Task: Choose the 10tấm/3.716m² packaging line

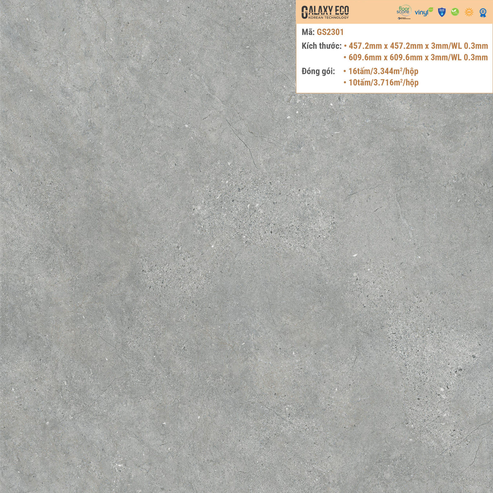Action: (x=383, y=83)
